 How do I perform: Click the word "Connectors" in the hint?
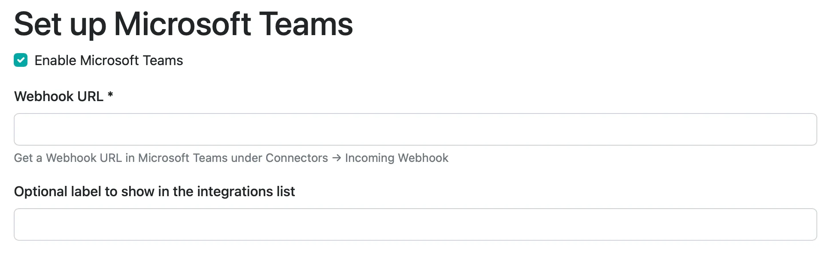pos(297,158)
